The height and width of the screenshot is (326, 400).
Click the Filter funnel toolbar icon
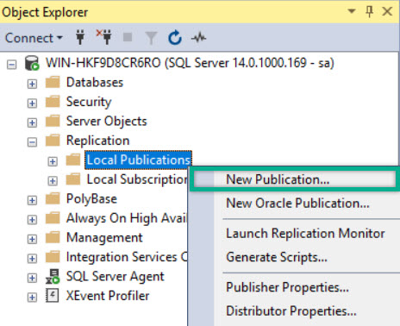pos(151,38)
